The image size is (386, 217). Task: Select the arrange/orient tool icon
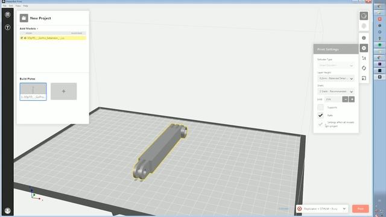[364, 58]
